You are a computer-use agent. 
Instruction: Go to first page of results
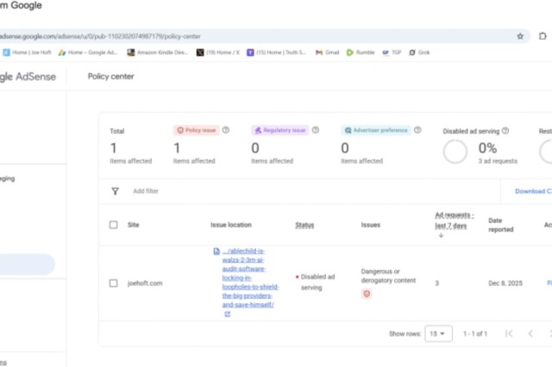[508, 333]
